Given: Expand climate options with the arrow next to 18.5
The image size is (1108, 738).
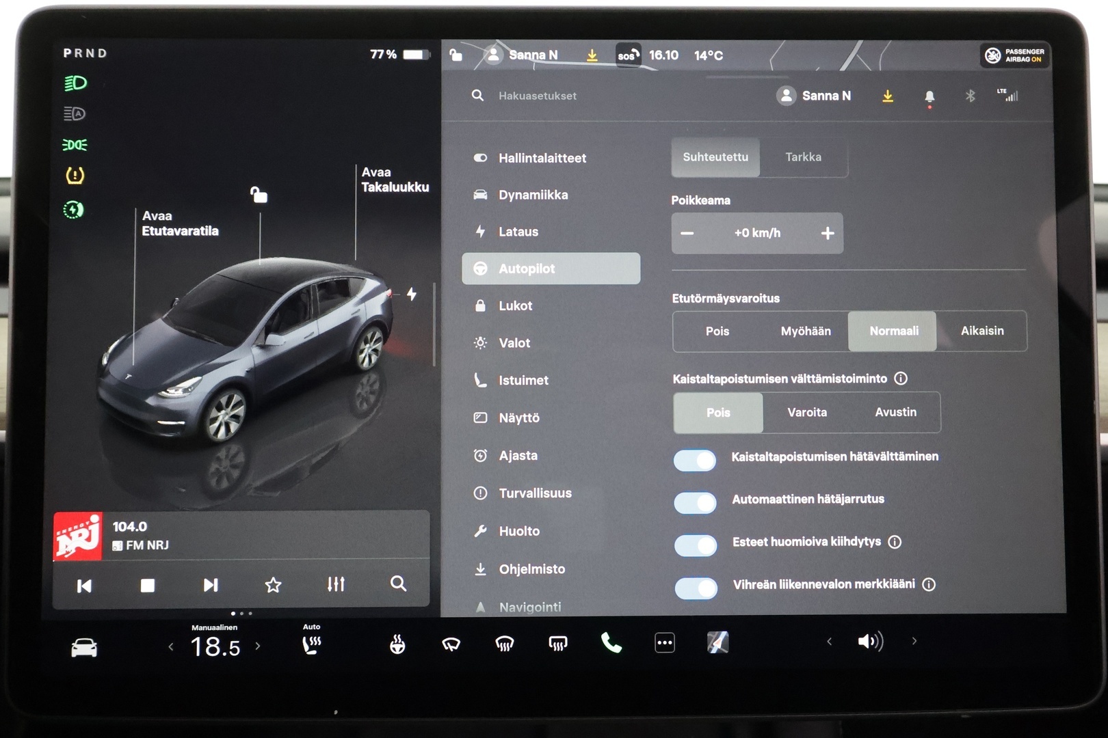Looking at the screenshot, I should click(258, 644).
